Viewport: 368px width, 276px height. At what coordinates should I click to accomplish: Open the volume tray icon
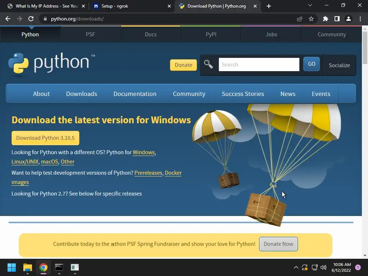tap(323, 267)
